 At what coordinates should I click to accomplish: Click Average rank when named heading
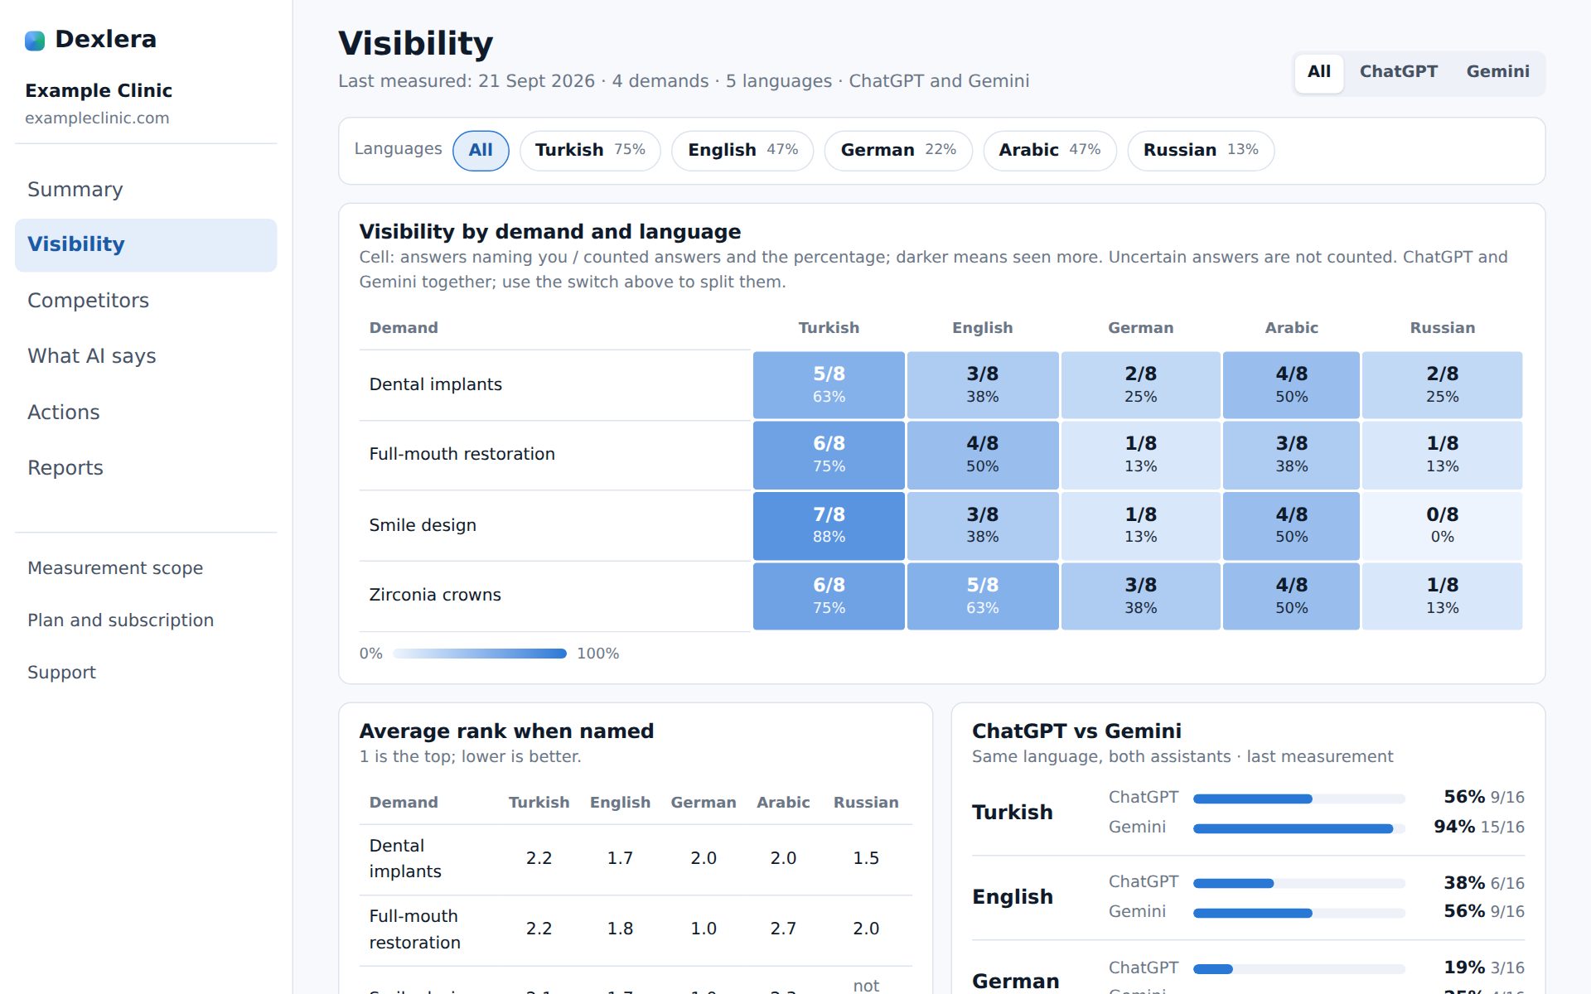pyautogui.click(x=506, y=731)
